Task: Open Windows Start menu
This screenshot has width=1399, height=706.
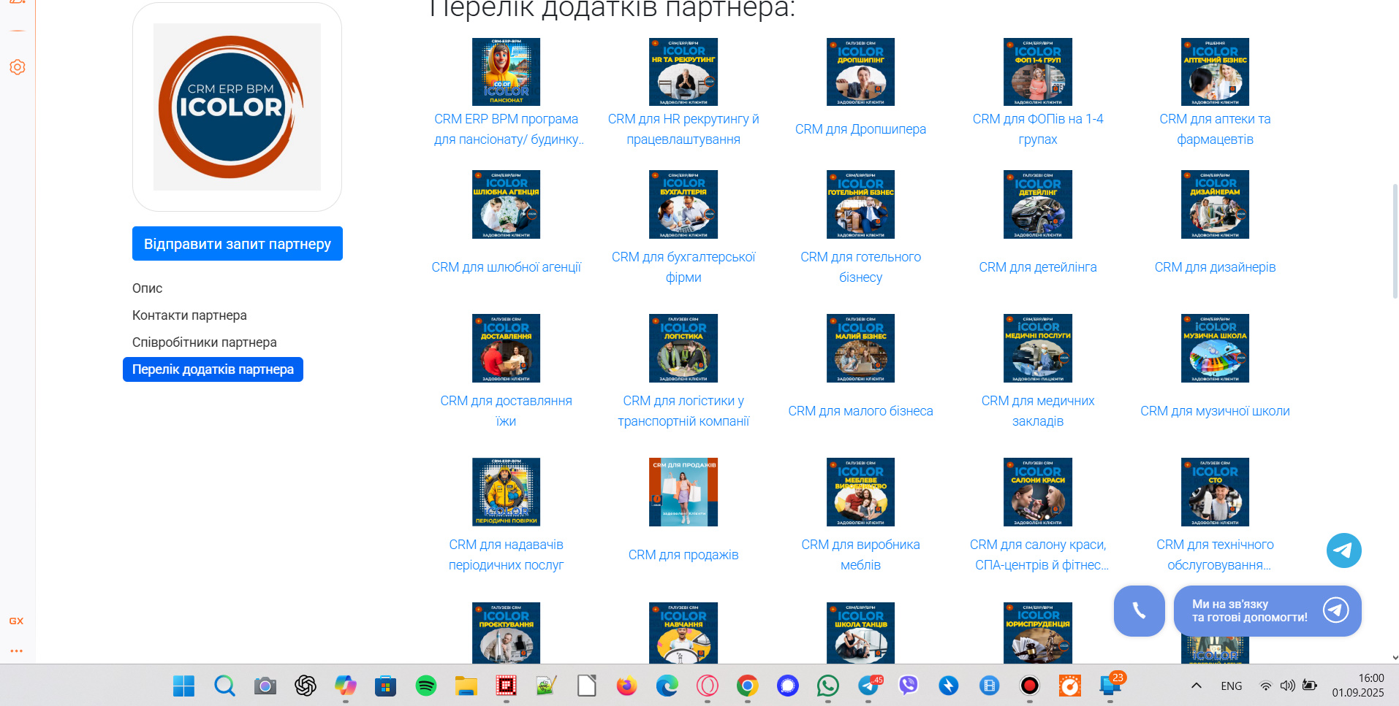Action: point(183,686)
